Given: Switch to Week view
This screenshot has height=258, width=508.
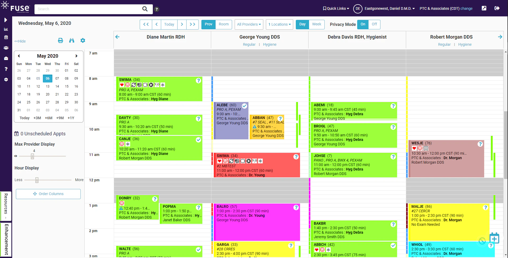Looking at the screenshot, I should pyautogui.click(x=316, y=24).
